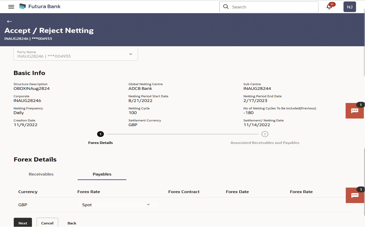The image size is (365, 237).
Task: Click the search magnifier icon
Action: point(226,7)
